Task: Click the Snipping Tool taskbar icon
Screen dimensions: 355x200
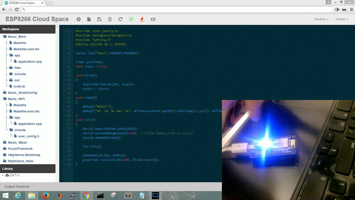Action: coord(114,196)
